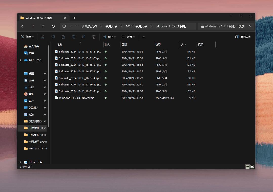Switch to details list view in status bar
Image resolution: width=273 pixels, height=192 pixels.
point(248,167)
